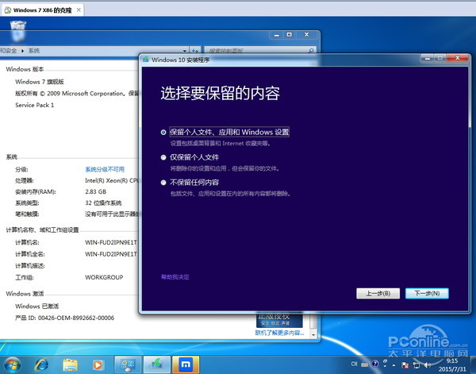
Task: Click the "系统分级不可用" rating link
Action: 105,169
